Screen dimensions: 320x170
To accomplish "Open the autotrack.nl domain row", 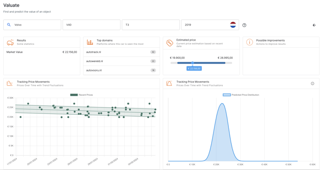I will coord(121,52).
